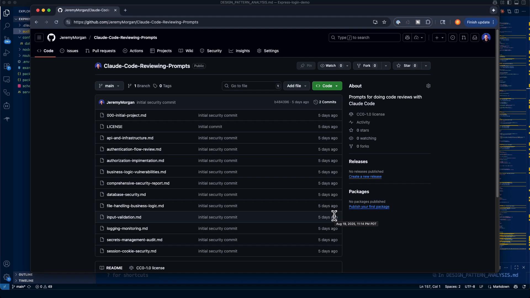Screen dimensions: 530x298
Task: Open the About section settings gear
Action: [x=428, y=86]
